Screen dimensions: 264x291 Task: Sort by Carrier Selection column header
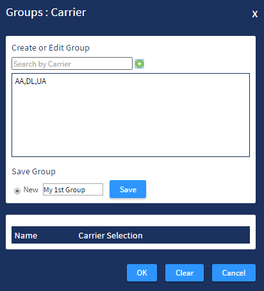point(110,235)
